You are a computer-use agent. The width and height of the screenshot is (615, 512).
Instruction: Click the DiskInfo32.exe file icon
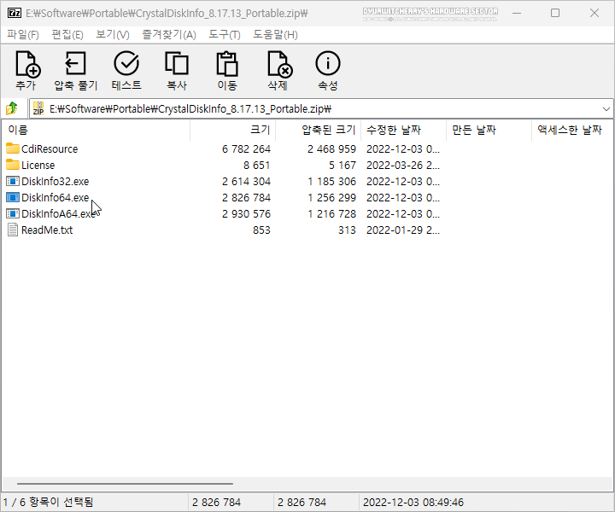[x=13, y=181]
